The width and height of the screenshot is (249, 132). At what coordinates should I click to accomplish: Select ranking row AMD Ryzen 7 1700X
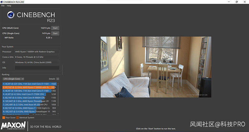[x=29, y=108]
